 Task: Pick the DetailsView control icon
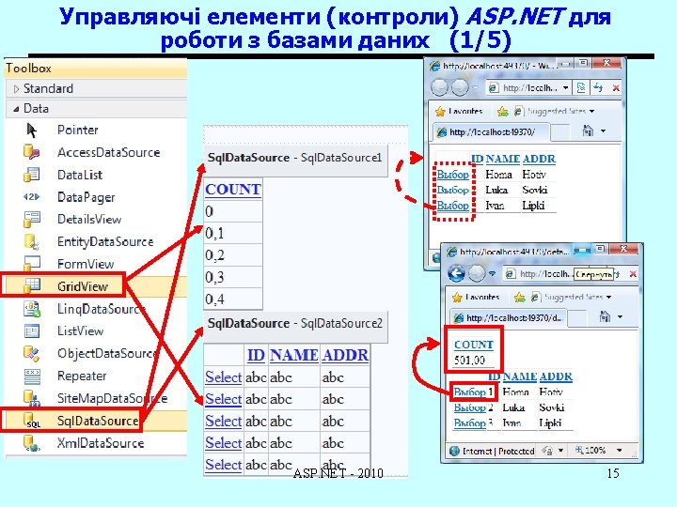tap(32, 219)
